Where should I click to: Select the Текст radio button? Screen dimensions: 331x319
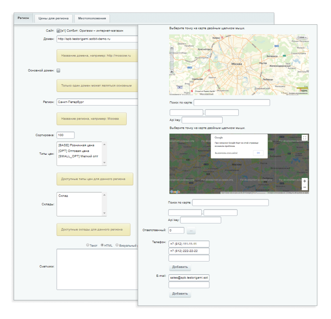click(88, 245)
